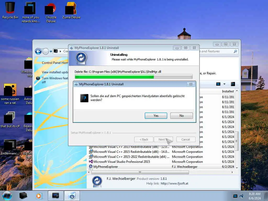This screenshot has width=268, height=201.
Task: Select the Endermanc... desktop icon
Action: [x=10, y=147]
